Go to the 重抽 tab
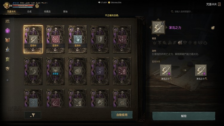 (x=65, y=12)
